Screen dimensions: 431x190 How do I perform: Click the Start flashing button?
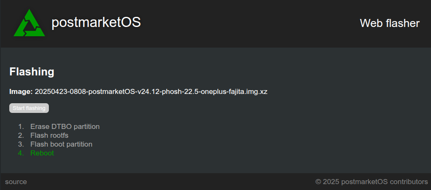tap(29, 108)
